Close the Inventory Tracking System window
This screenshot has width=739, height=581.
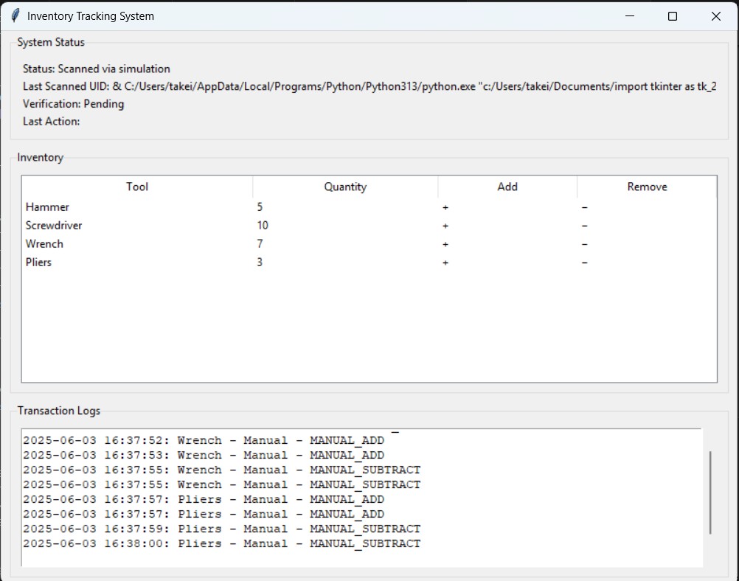(716, 16)
